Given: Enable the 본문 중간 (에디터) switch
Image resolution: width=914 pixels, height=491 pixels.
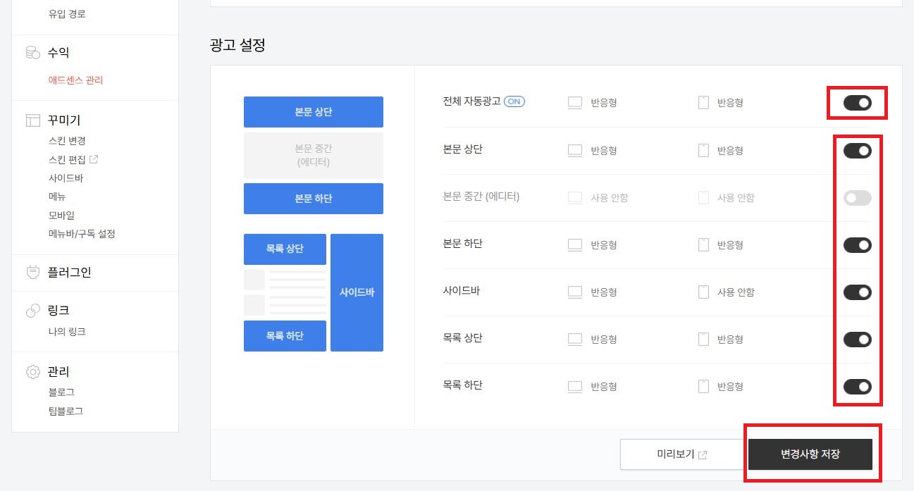Looking at the screenshot, I should coord(858,198).
